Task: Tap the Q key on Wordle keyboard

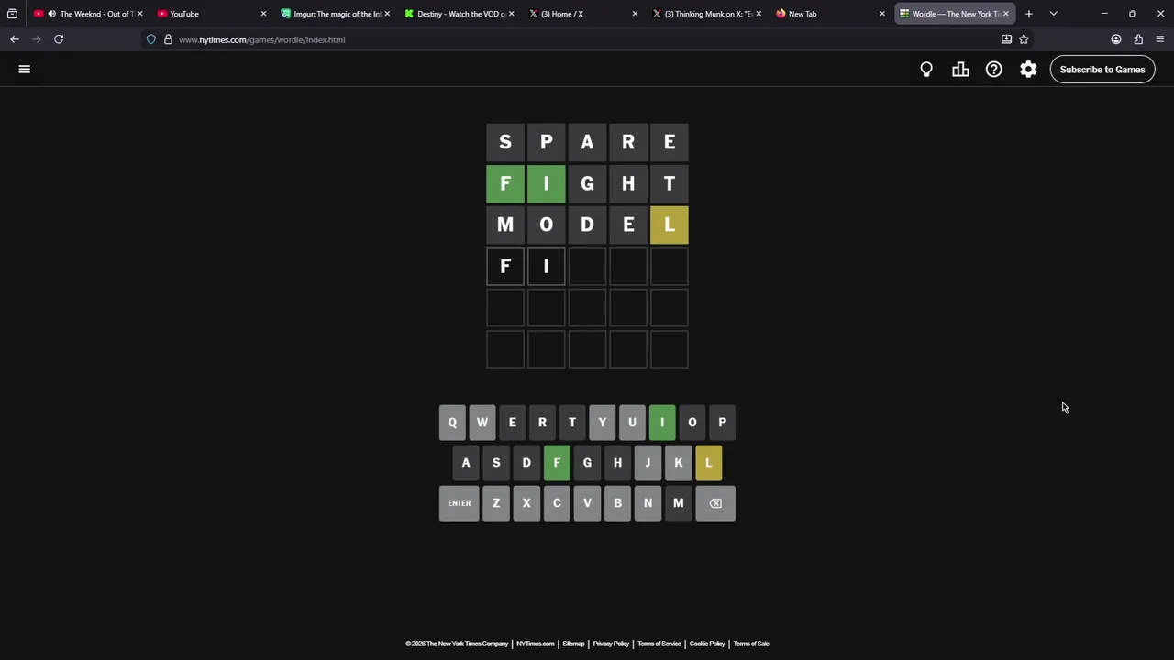Action: pos(452,423)
